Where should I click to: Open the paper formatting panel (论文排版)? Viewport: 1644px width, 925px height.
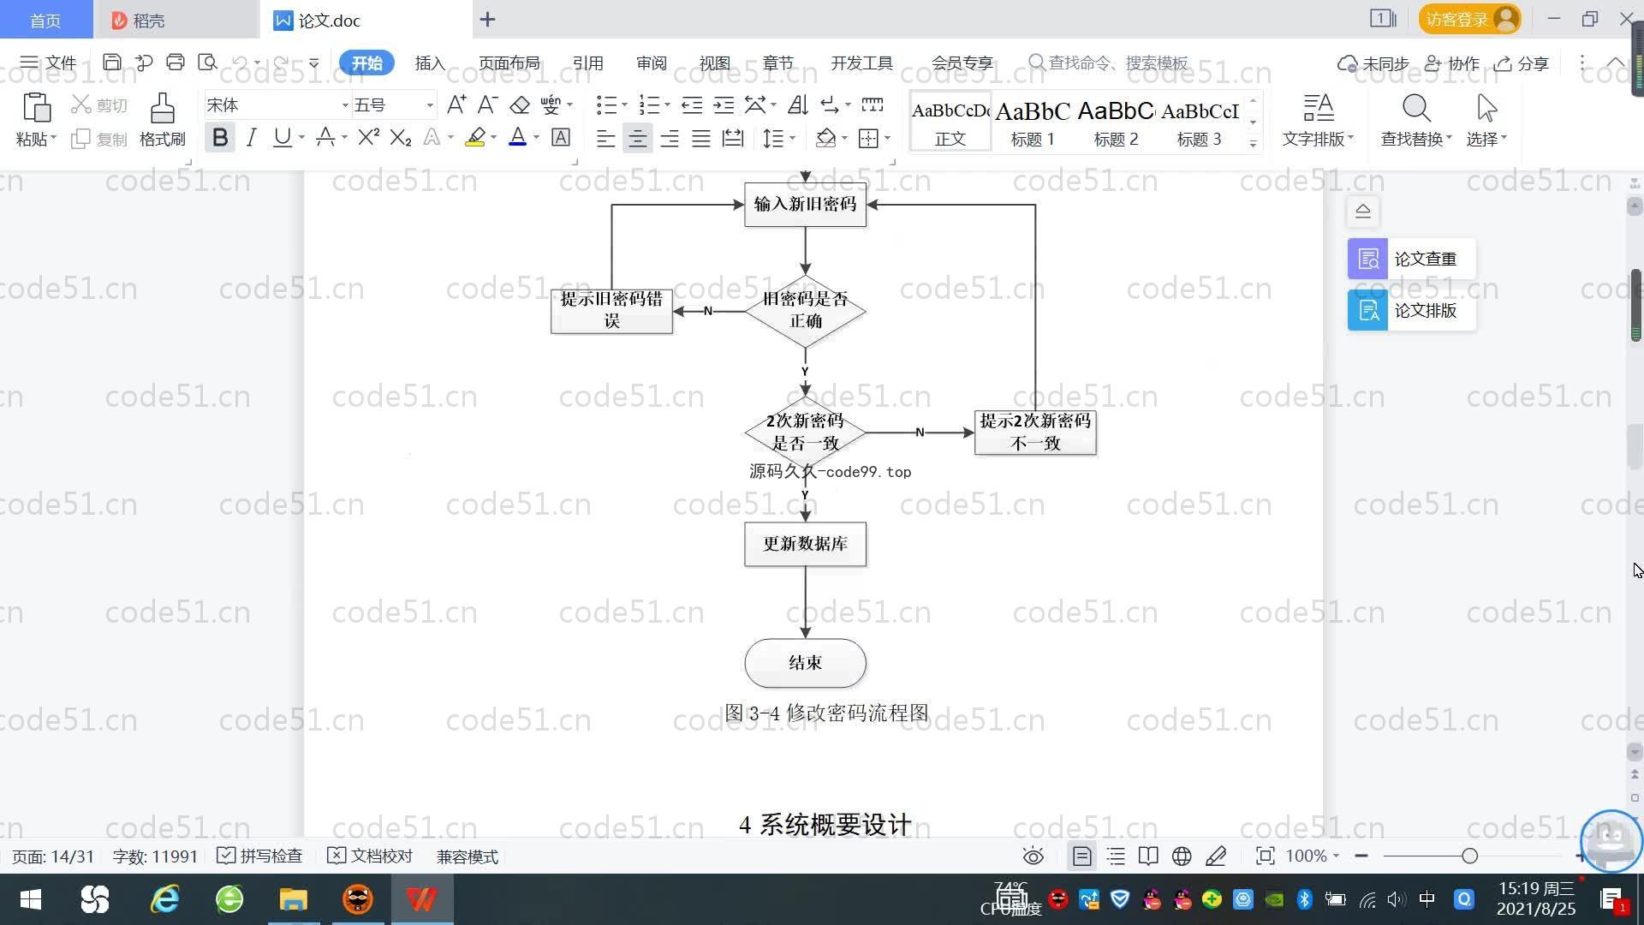click(1411, 310)
